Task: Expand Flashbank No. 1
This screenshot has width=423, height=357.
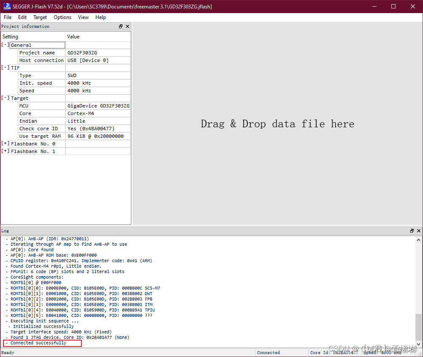Action: click(x=5, y=151)
